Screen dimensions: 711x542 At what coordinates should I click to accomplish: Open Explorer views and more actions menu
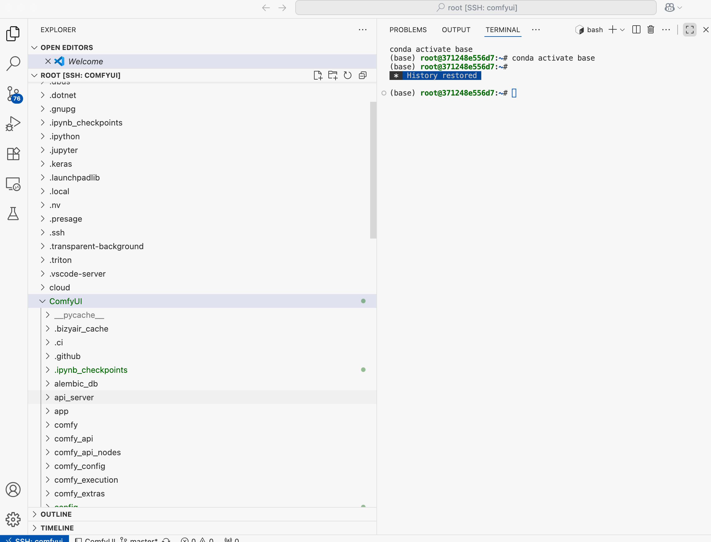point(362,30)
